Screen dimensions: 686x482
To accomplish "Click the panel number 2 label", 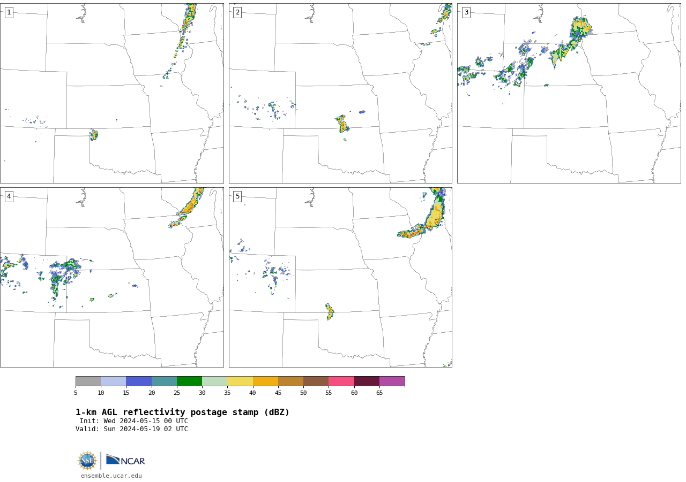I will tap(237, 12).
